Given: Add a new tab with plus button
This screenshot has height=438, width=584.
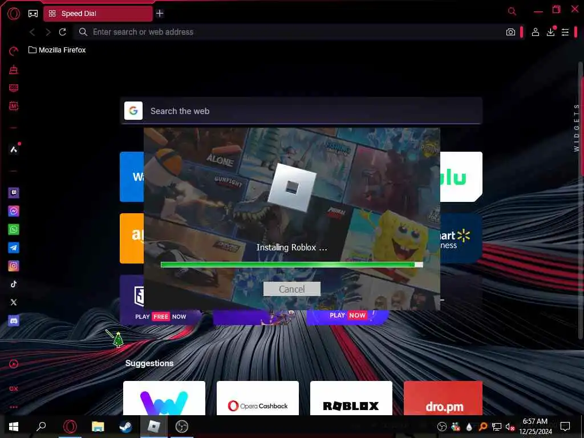Looking at the screenshot, I should (x=160, y=14).
